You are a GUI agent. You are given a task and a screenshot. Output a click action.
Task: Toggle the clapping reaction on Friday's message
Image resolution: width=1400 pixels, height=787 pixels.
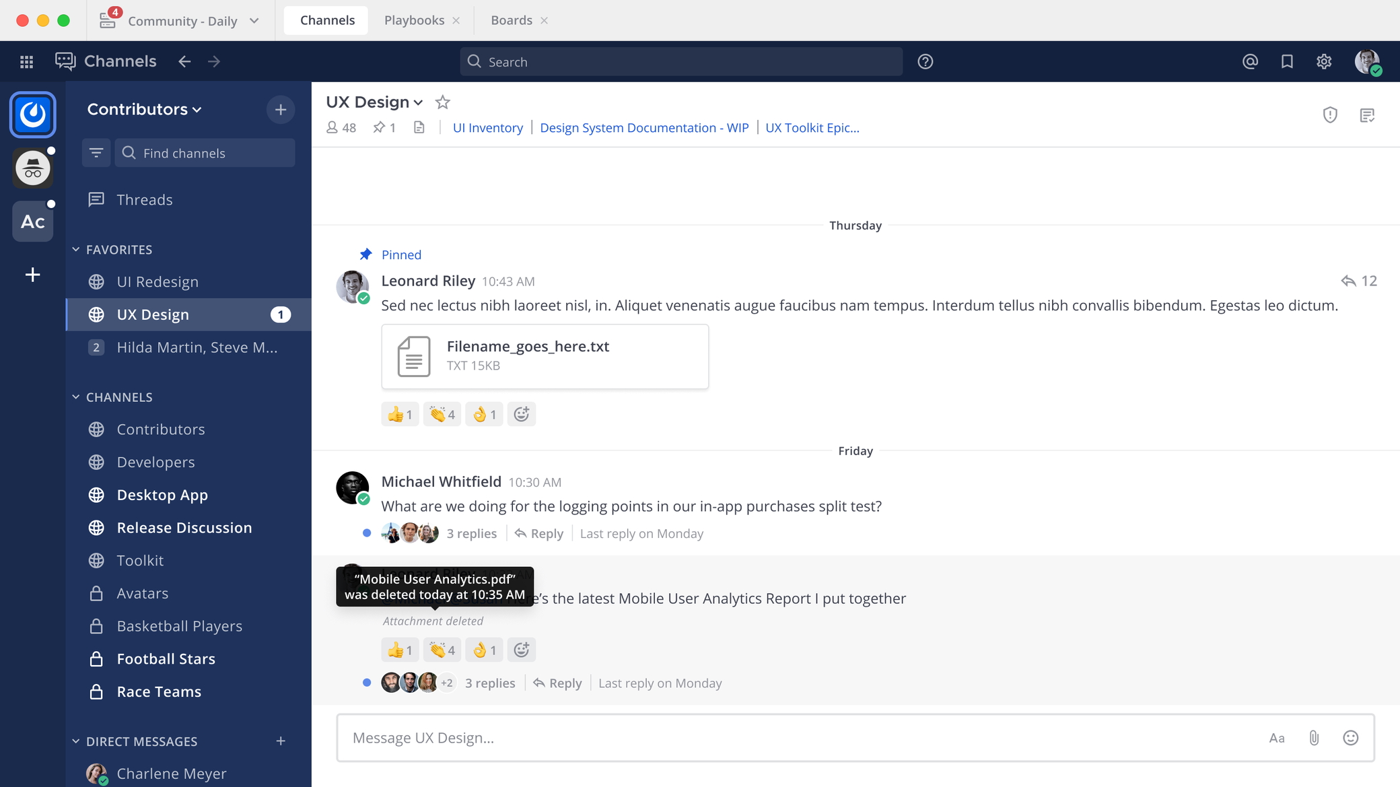click(x=442, y=649)
